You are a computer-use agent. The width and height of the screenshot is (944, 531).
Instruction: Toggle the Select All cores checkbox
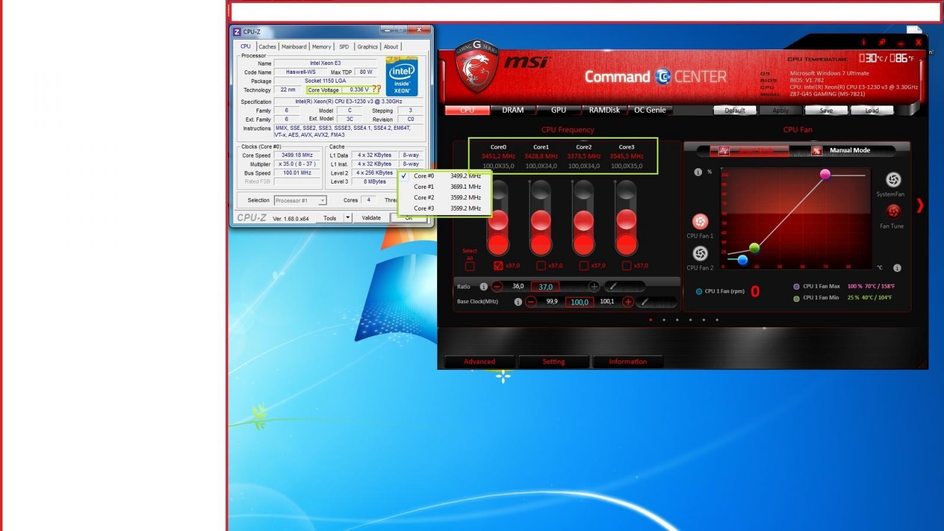click(x=470, y=266)
